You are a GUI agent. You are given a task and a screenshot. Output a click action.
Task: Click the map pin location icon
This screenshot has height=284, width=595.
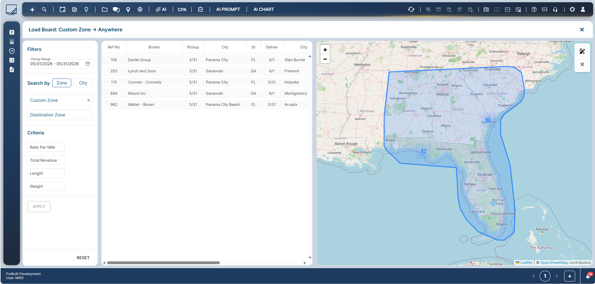[x=128, y=10]
